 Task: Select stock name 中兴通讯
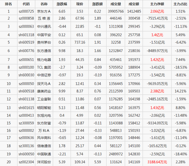[x=44, y=27]
